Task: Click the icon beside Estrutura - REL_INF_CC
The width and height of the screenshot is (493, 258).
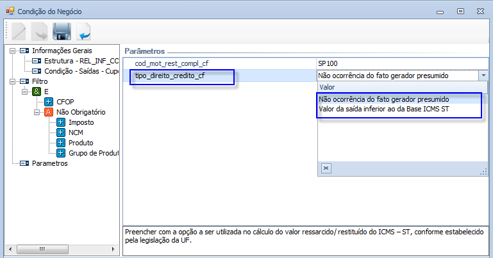Action: coord(37,61)
